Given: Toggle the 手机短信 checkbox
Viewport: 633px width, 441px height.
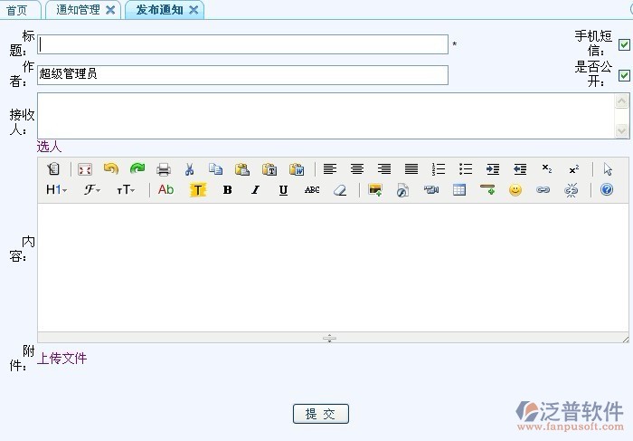Looking at the screenshot, I should click(x=624, y=44).
